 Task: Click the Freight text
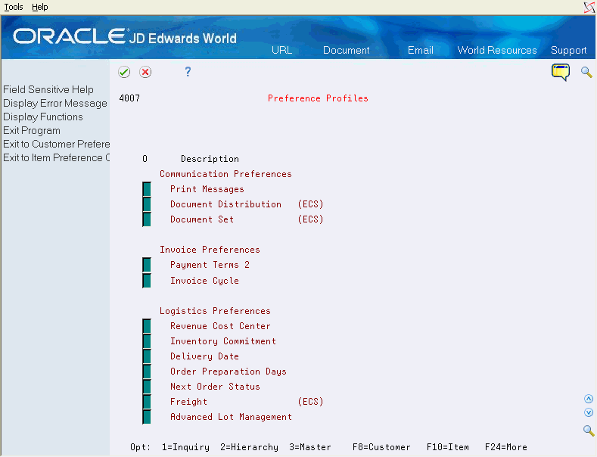189,402
